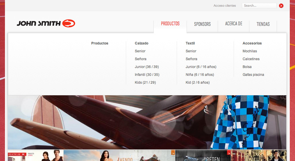Choose Junior (6 / 16 años) textile

pyautogui.click(x=201, y=67)
